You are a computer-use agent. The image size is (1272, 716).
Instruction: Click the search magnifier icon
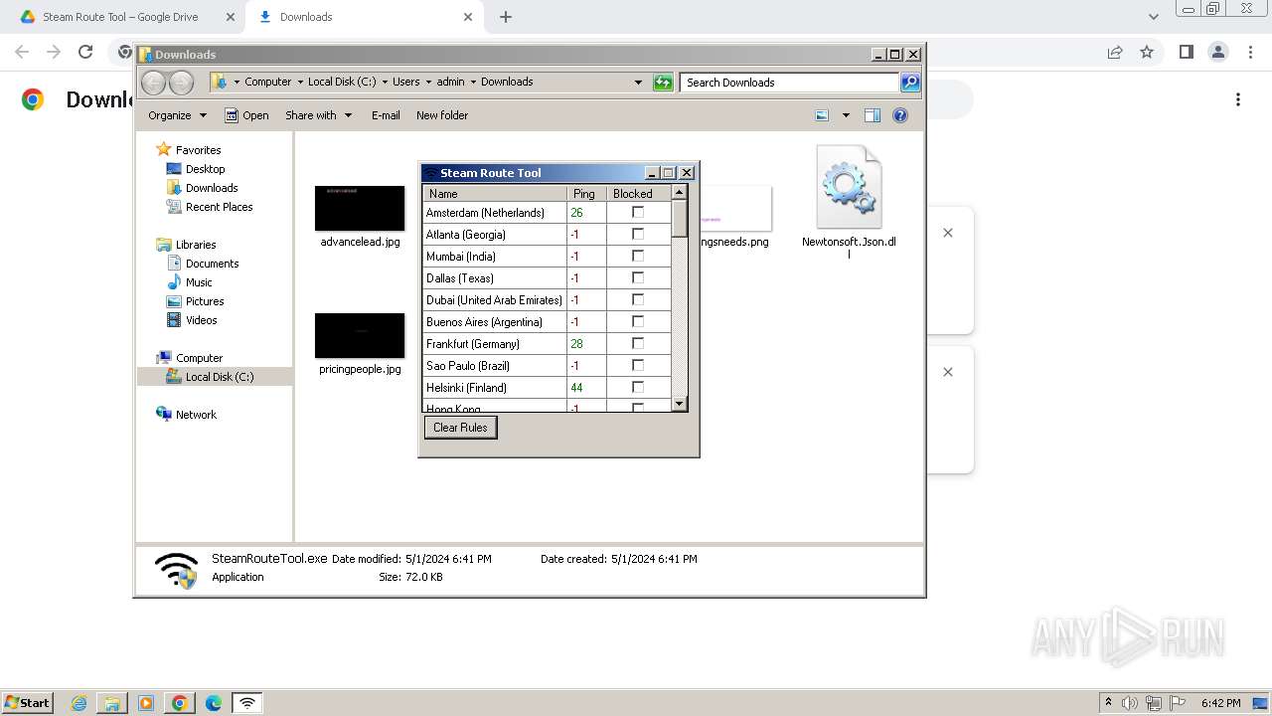pyautogui.click(x=910, y=83)
